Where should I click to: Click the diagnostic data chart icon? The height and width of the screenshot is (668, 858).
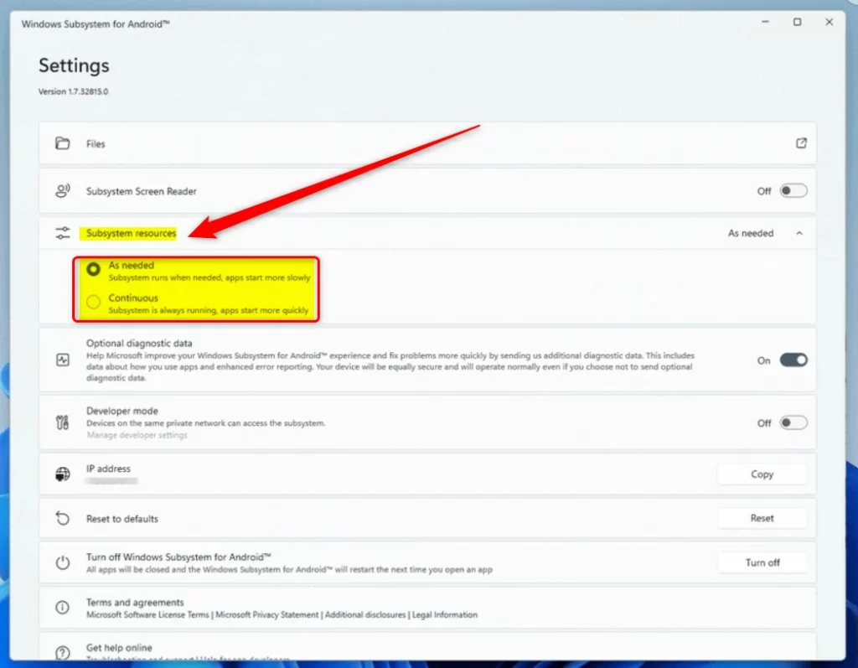[63, 359]
